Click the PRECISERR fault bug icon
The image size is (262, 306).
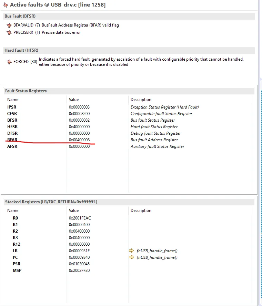click(9, 32)
